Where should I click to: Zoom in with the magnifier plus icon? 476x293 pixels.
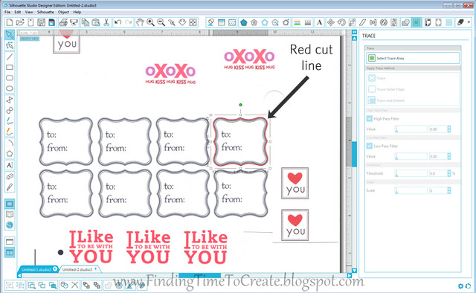point(150,22)
